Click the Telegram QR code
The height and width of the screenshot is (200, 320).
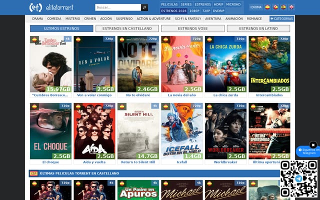coord(298,179)
